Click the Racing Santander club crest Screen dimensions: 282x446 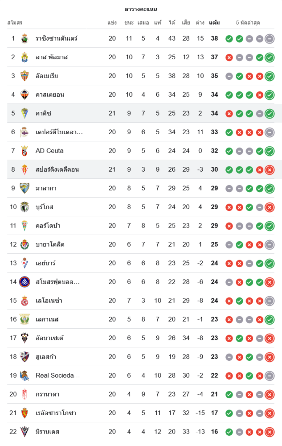(x=25, y=38)
